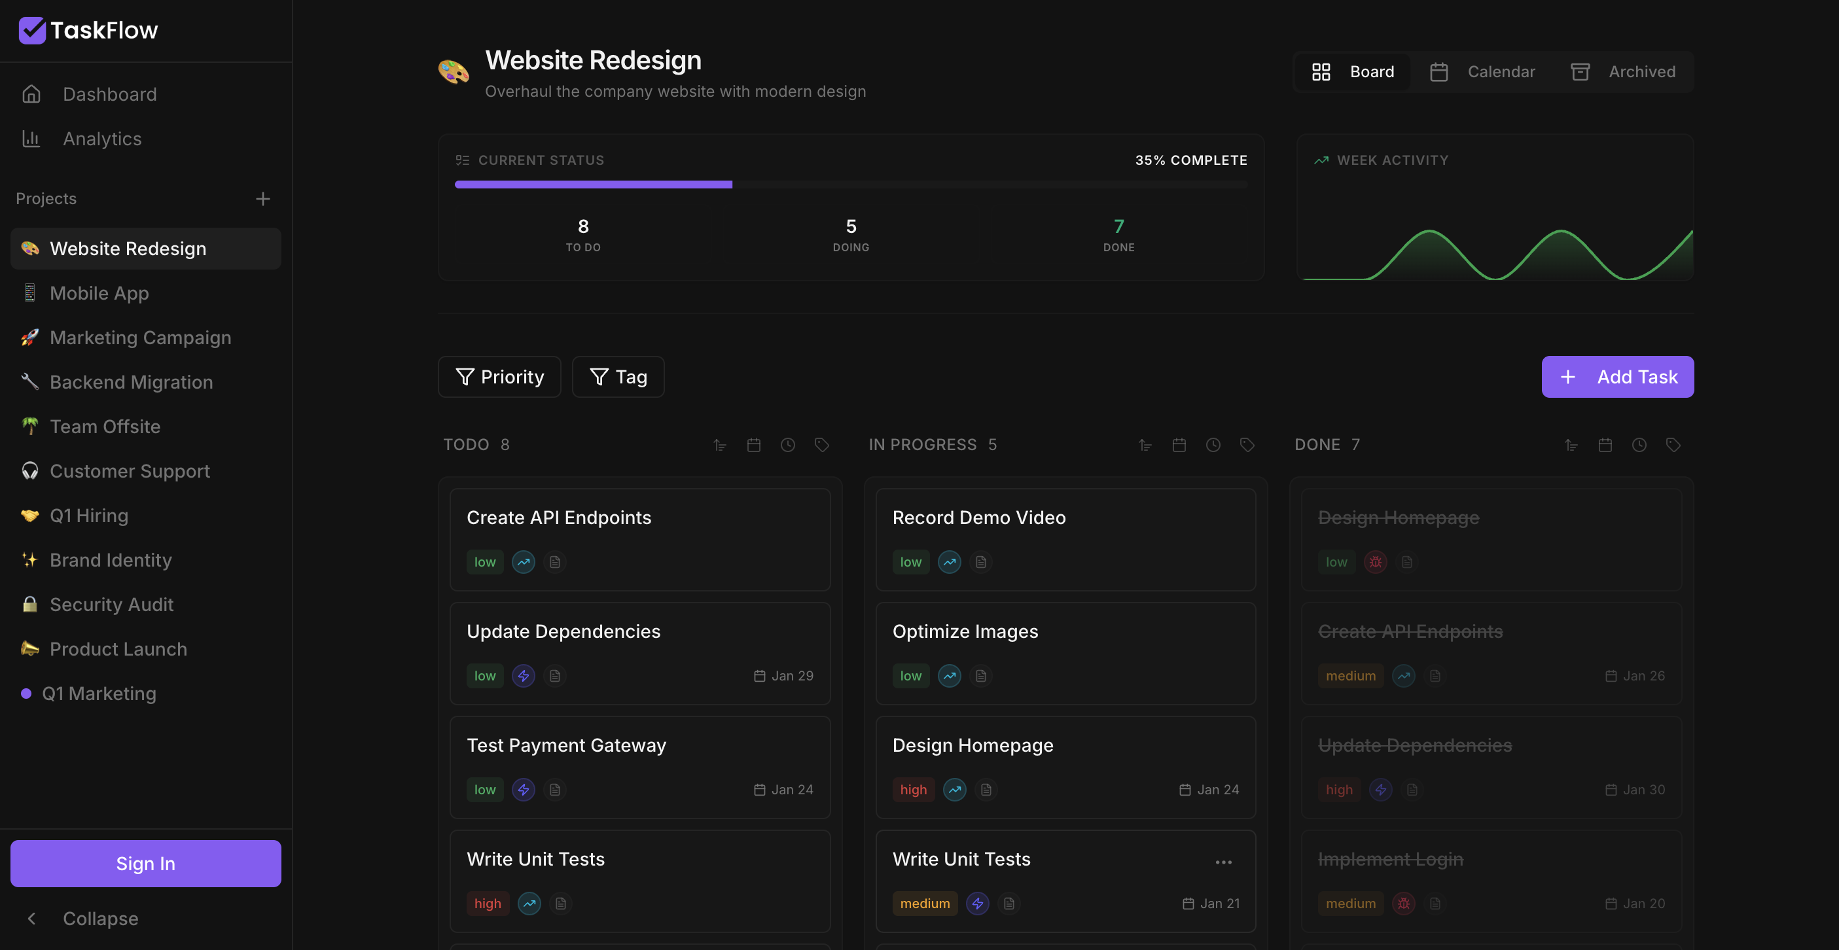Click the trend tag icon on TODO Write Unit Tests
This screenshot has width=1839, height=950.
pos(529,904)
